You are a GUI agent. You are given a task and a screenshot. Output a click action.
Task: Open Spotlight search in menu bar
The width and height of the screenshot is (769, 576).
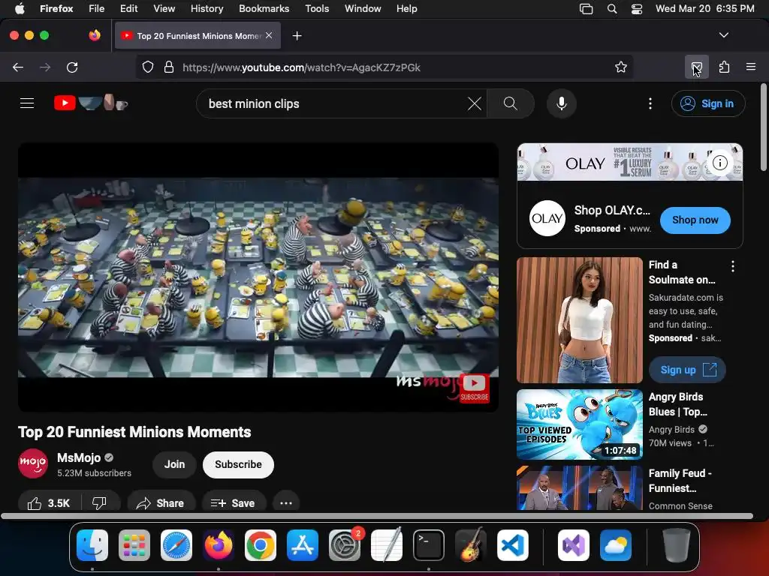611,8
